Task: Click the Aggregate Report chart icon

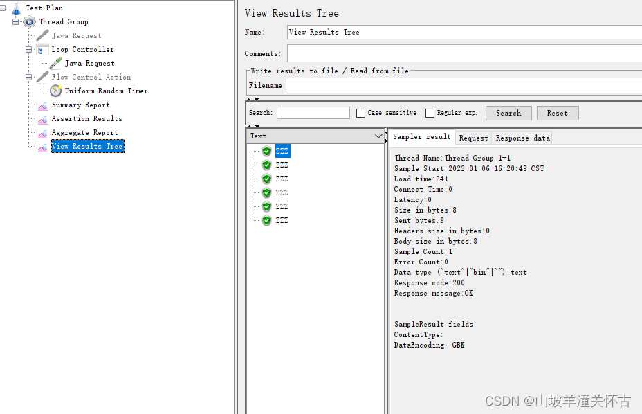Action: (42, 133)
